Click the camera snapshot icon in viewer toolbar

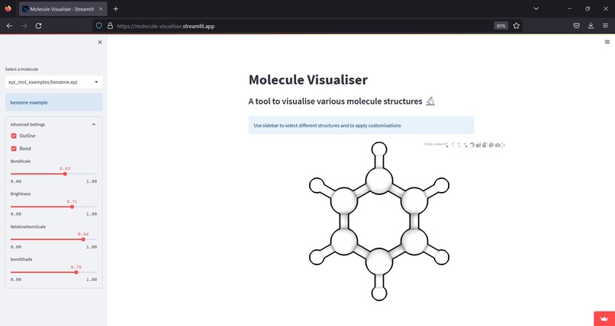[x=497, y=145]
